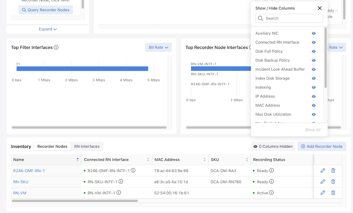This screenshot has width=353, height=213.
Task: Toggle Auxiliary NIC column visibility
Action: coord(314,33)
